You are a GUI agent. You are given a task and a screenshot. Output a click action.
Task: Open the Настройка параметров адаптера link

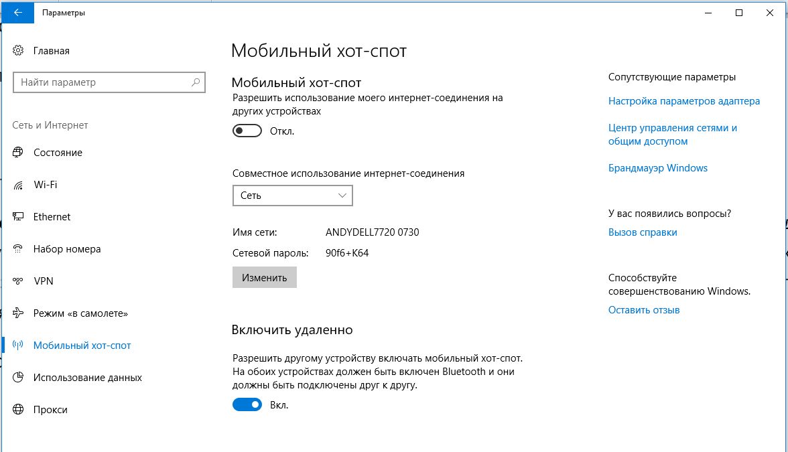[684, 101]
